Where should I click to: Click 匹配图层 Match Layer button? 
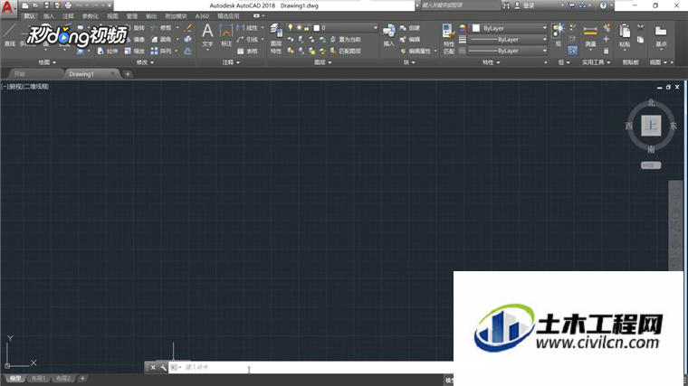[345, 51]
